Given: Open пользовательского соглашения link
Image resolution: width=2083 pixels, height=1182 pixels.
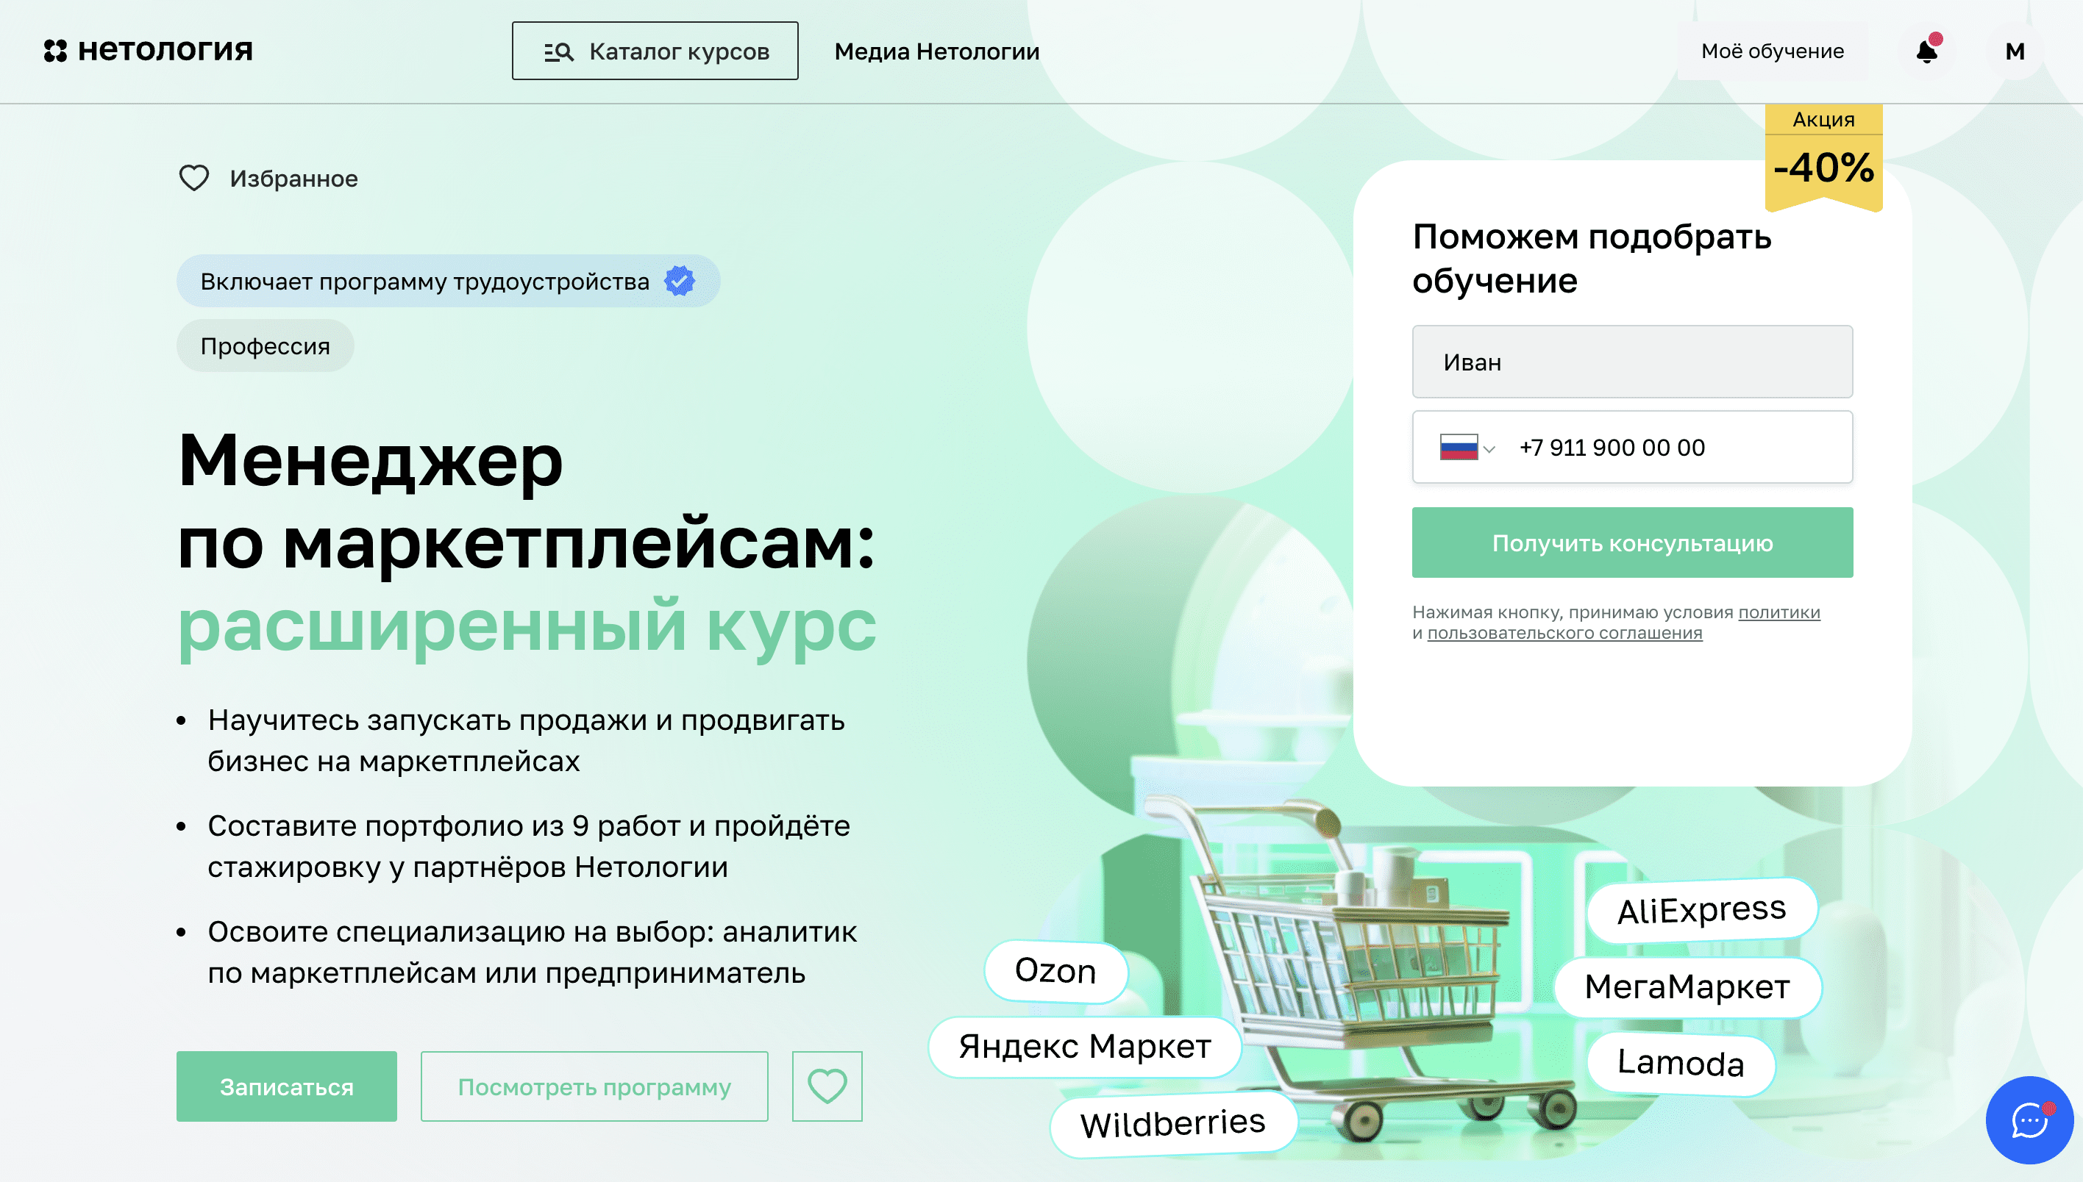Looking at the screenshot, I should tap(1565, 632).
